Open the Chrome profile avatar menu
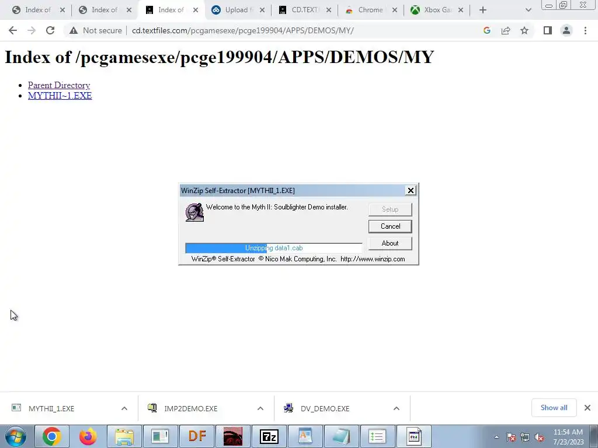 pos(566,30)
